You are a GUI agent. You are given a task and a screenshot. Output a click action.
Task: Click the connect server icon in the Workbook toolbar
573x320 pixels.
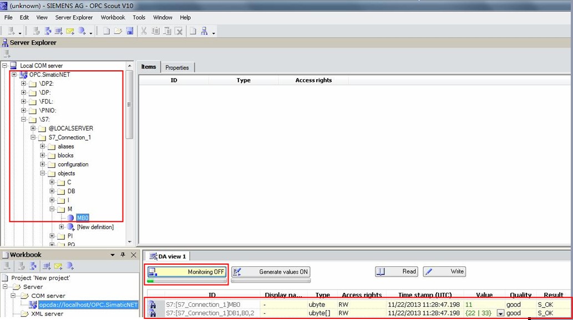[x=33, y=266]
